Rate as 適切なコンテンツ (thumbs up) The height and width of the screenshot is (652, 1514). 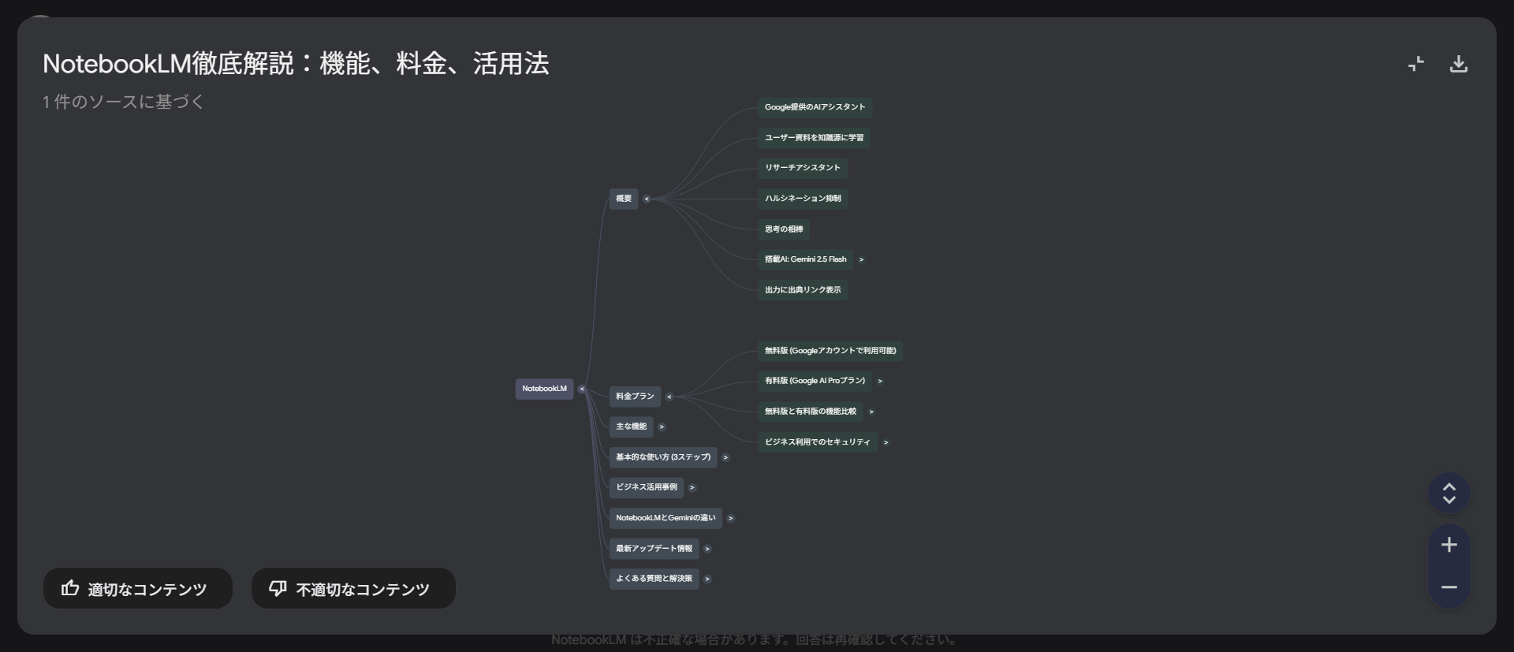(137, 589)
